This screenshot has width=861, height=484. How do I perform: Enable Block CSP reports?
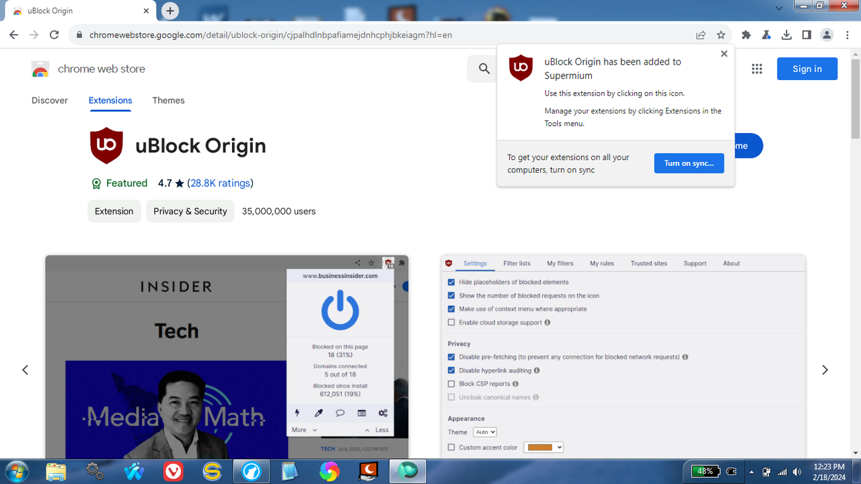451,383
